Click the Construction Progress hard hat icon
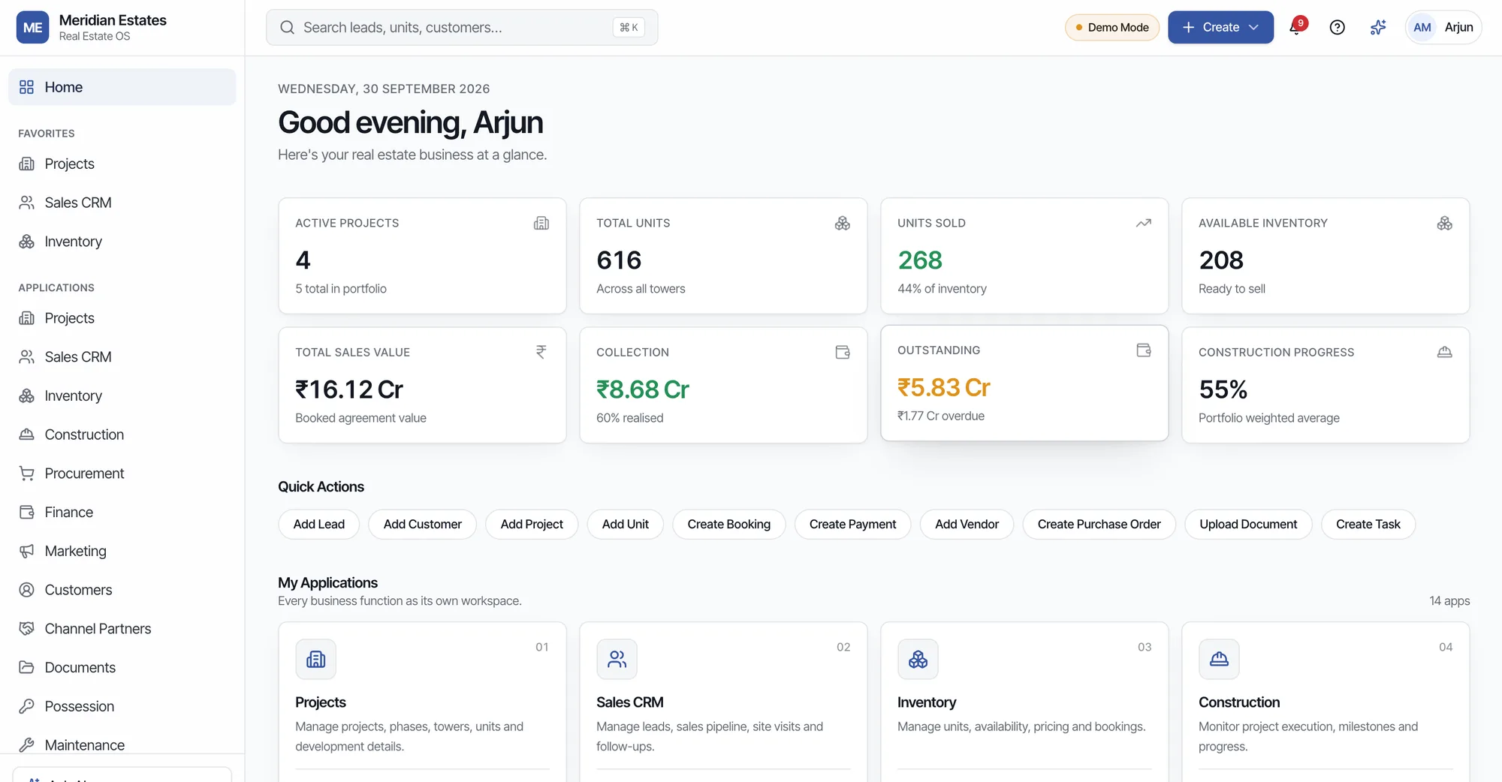Image resolution: width=1502 pixels, height=782 pixels. (x=1444, y=352)
